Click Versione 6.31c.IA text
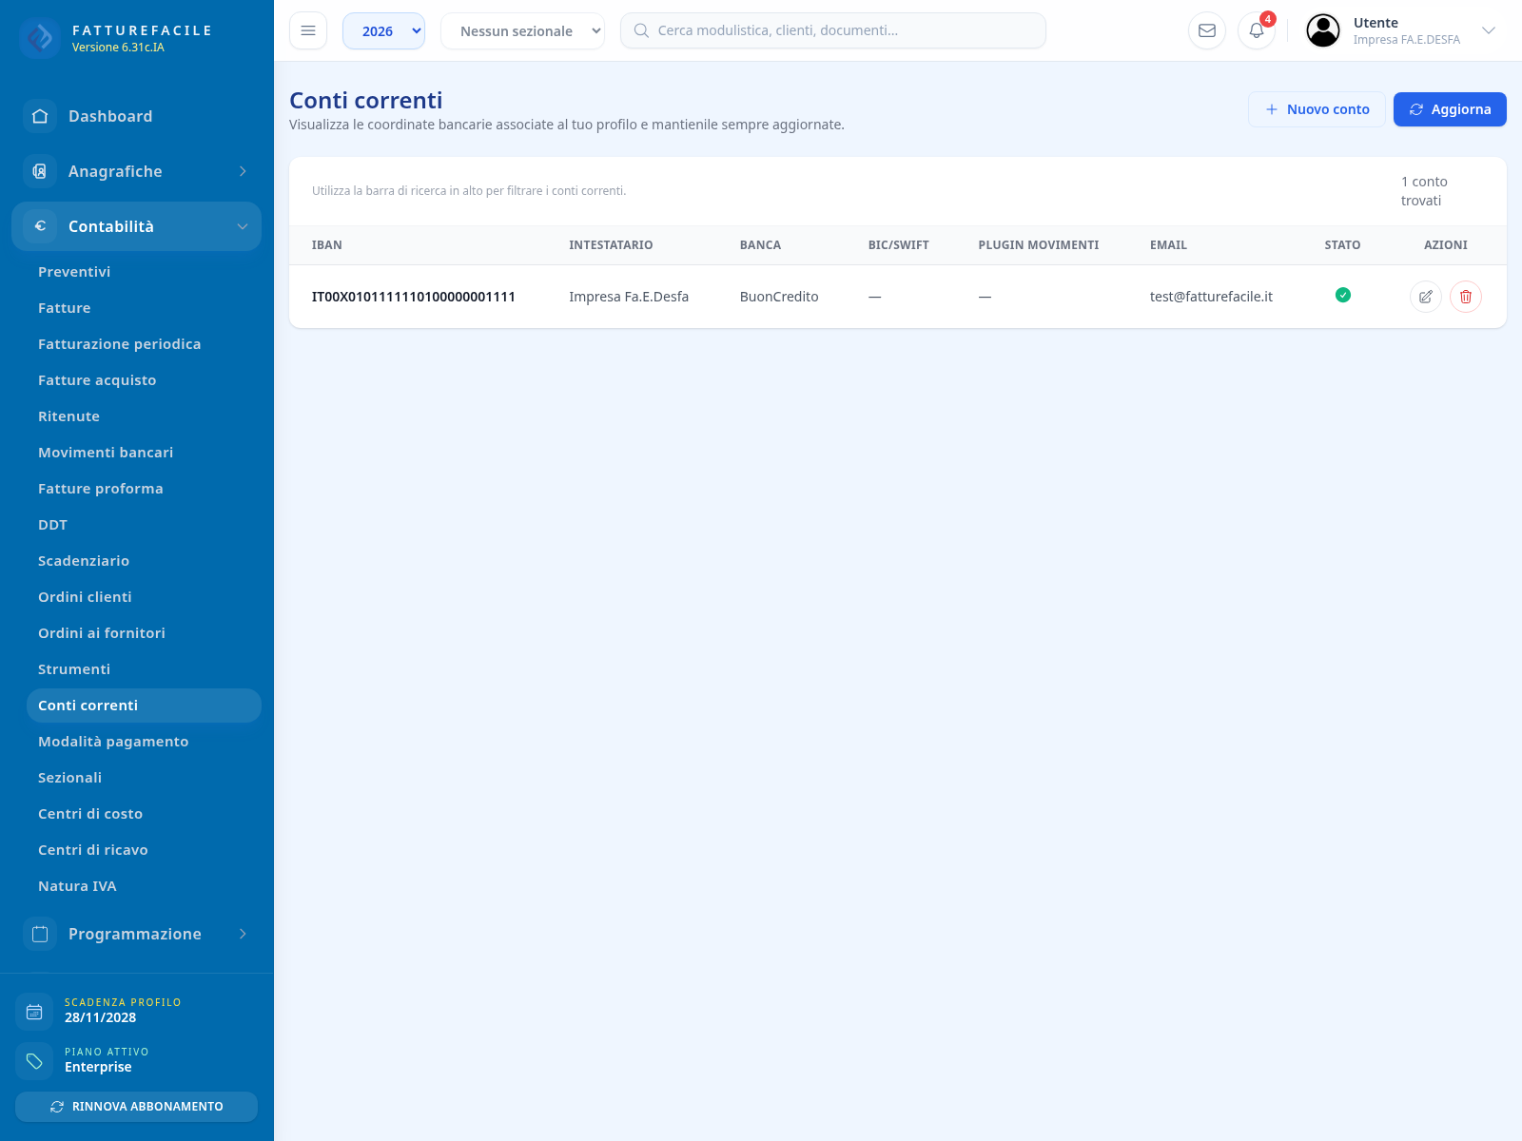 [118, 48]
